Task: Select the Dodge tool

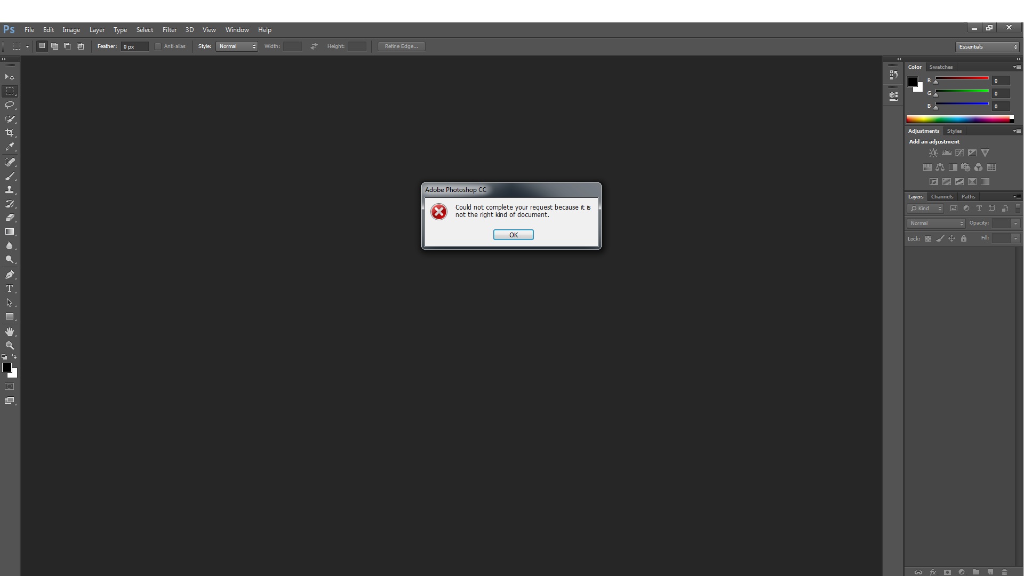Action: (10, 260)
